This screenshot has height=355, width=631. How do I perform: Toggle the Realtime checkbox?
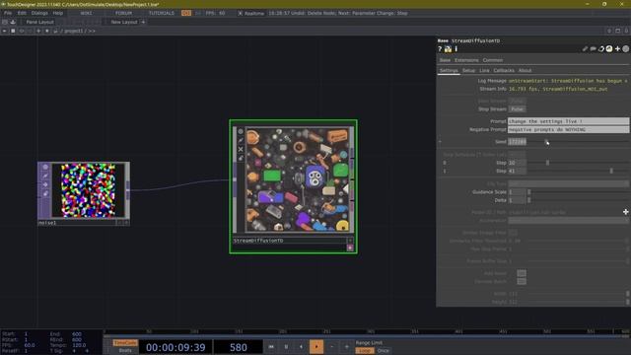point(241,13)
